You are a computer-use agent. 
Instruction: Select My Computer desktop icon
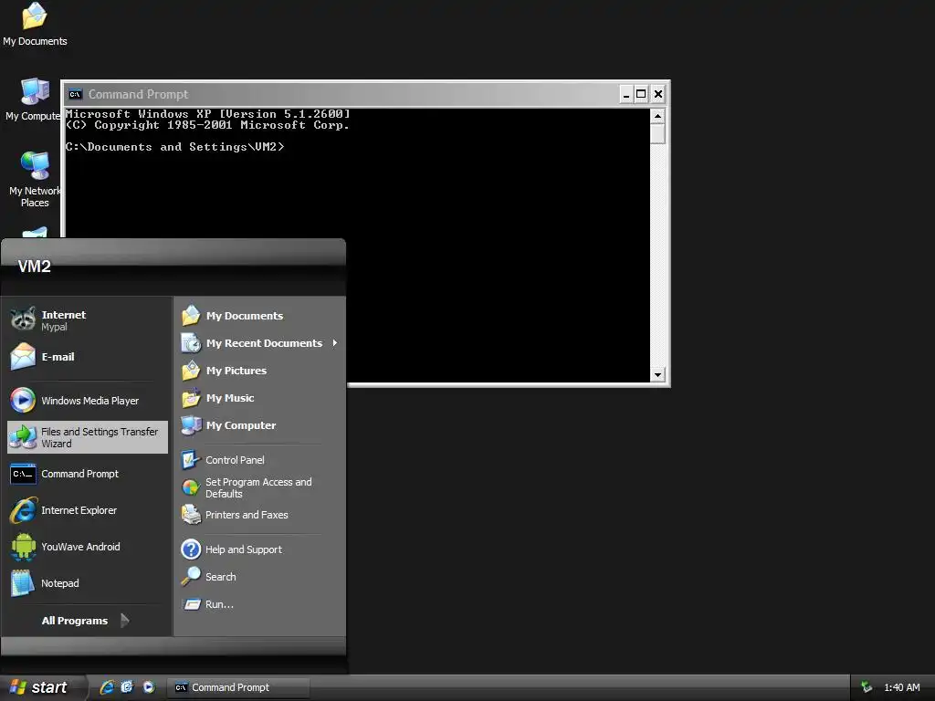[x=34, y=99]
